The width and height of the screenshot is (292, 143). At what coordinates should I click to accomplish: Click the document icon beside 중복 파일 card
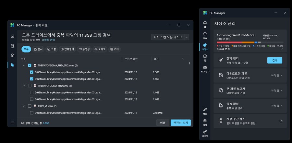(221, 106)
